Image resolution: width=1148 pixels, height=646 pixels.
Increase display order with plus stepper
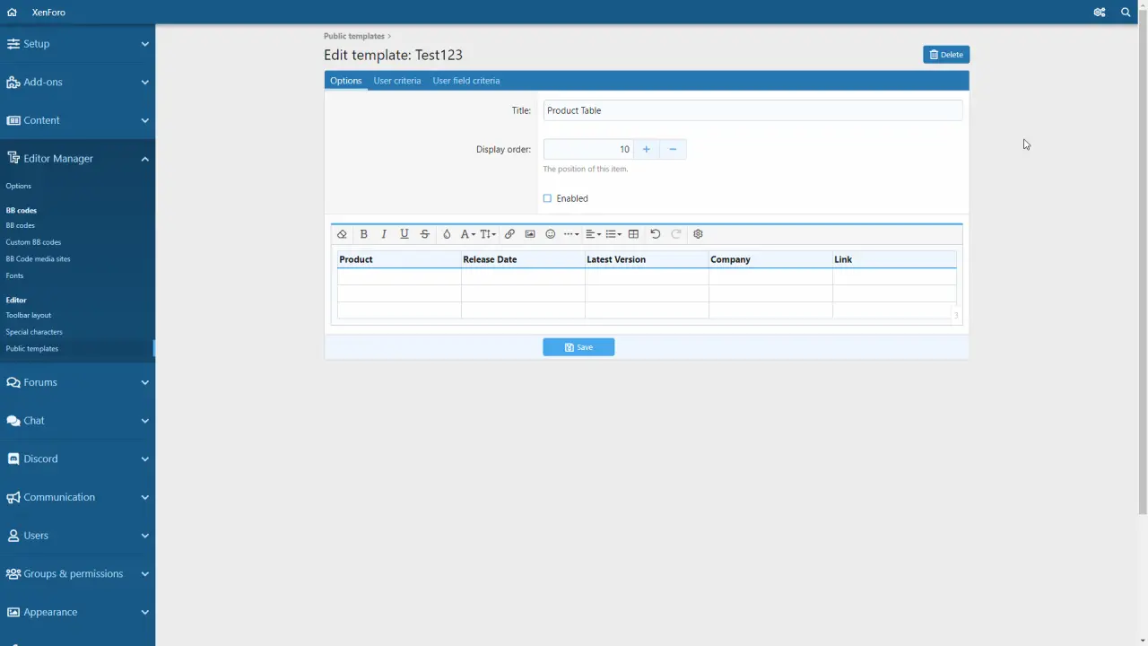[646, 149]
